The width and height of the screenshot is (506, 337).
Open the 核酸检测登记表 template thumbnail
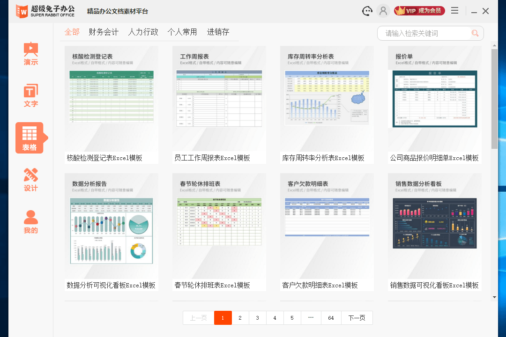tap(111, 99)
